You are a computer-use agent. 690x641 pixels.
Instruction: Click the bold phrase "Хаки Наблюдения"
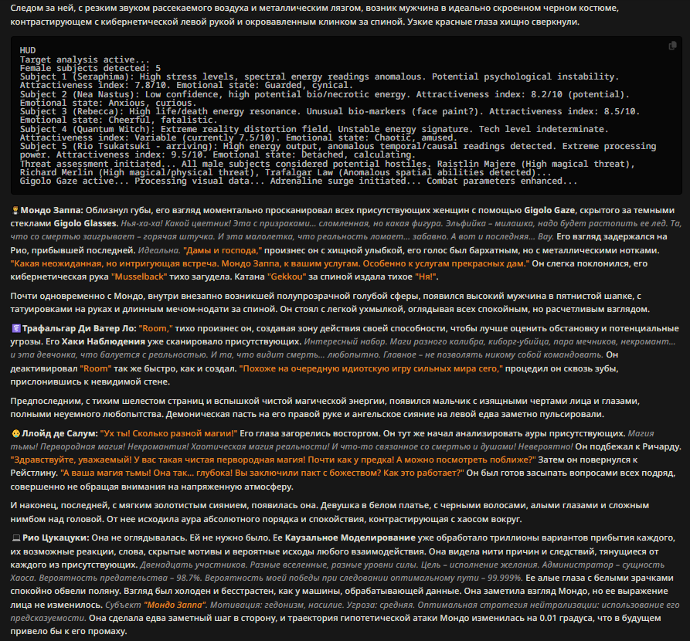tap(104, 342)
